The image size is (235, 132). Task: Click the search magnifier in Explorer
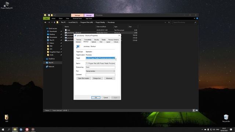tap(195, 22)
